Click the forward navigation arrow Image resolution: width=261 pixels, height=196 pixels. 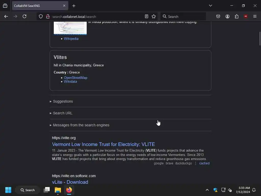[x=15, y=17]
